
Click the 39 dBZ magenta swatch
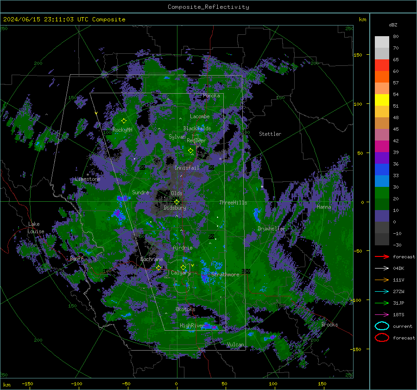(x=382, y=146)
